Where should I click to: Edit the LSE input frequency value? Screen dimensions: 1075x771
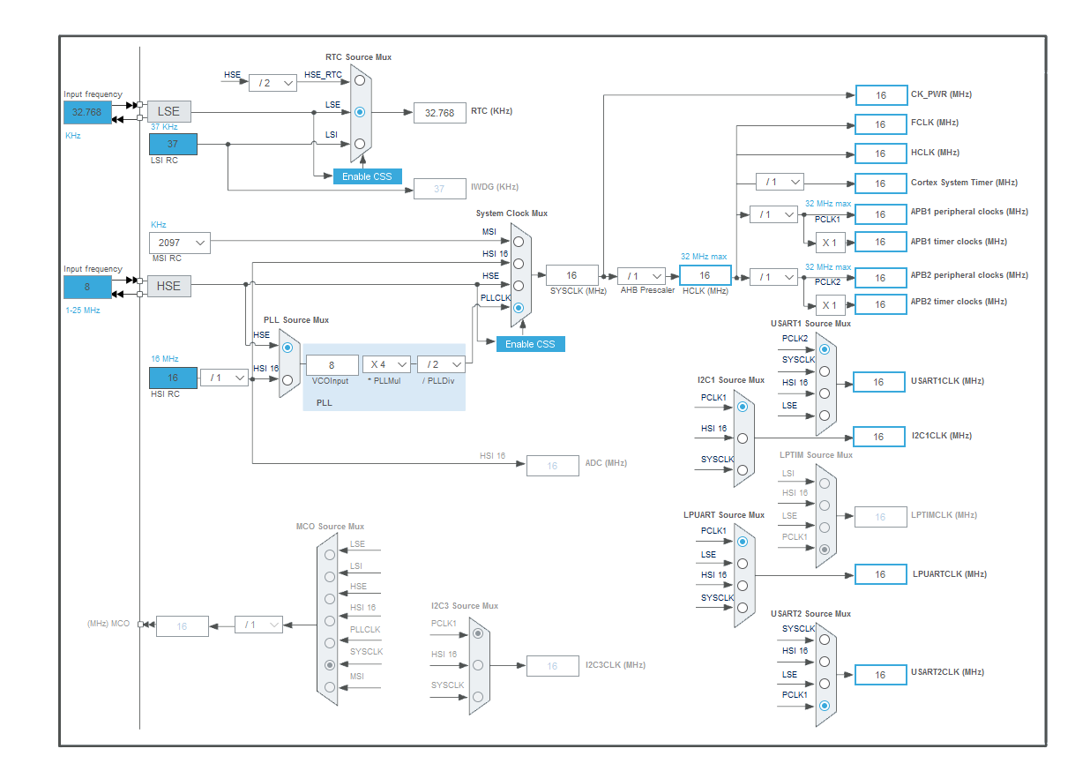click(x=86, y=112)
